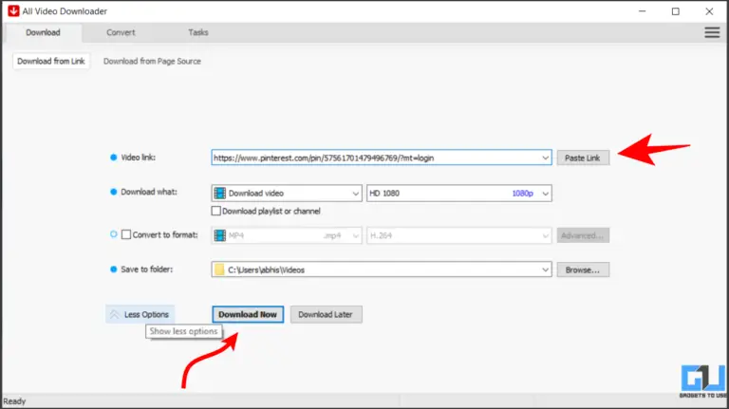The height and width of the screenshot is (409, 729).
Task: Switch to Download from Page Source tab
Action: click(152, 61)
